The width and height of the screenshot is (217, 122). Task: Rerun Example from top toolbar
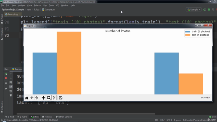pos(204,9)
